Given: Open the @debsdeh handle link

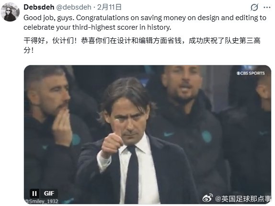Looking at the screenshot, I should point(74,7).
